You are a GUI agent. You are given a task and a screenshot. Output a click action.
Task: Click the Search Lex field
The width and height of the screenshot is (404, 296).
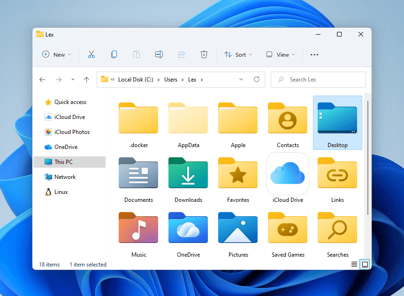318,80
